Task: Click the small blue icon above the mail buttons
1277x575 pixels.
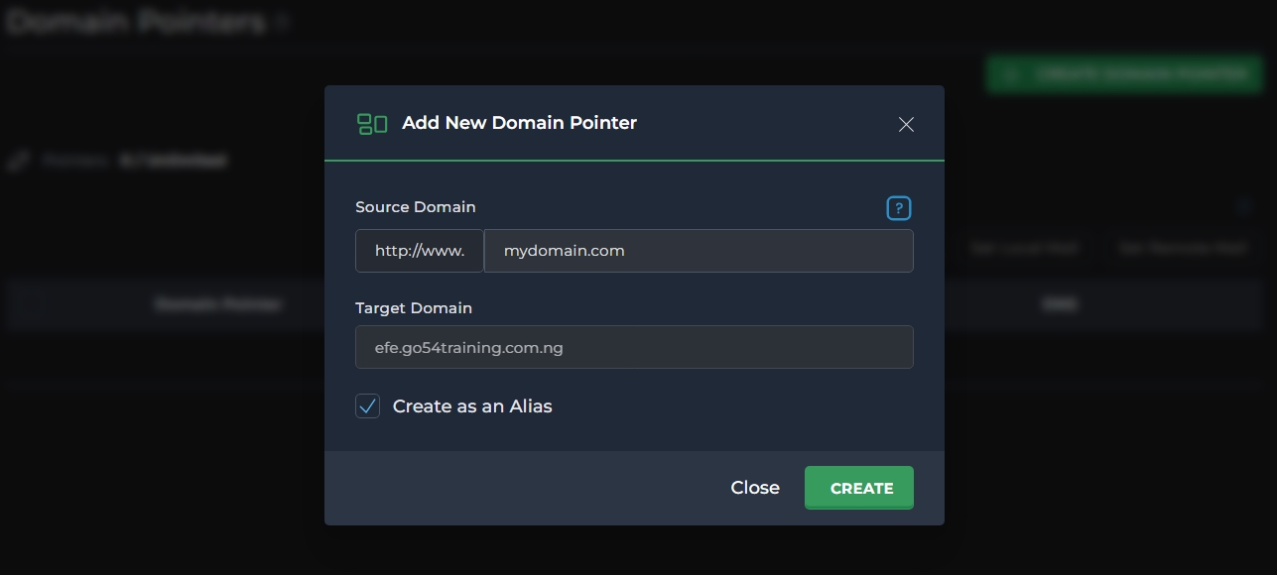Action: tap(1245, 207)
